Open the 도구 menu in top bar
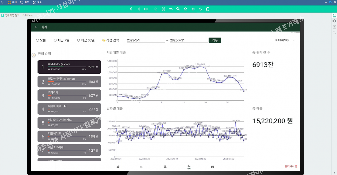 pos(37,2)
